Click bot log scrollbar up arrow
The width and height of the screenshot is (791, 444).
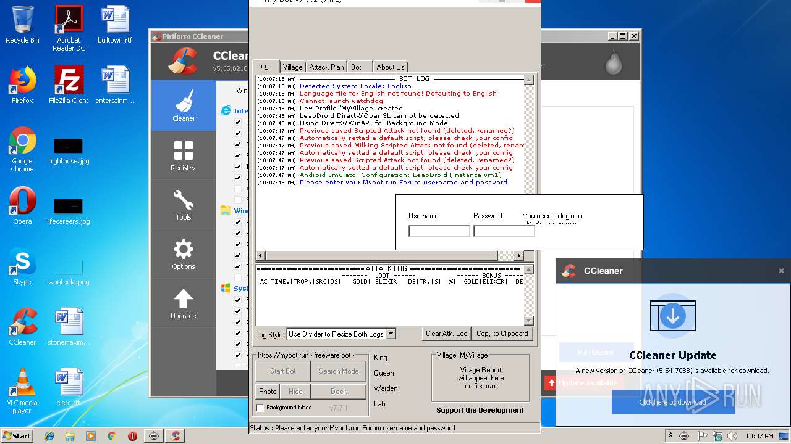point(528,80)
